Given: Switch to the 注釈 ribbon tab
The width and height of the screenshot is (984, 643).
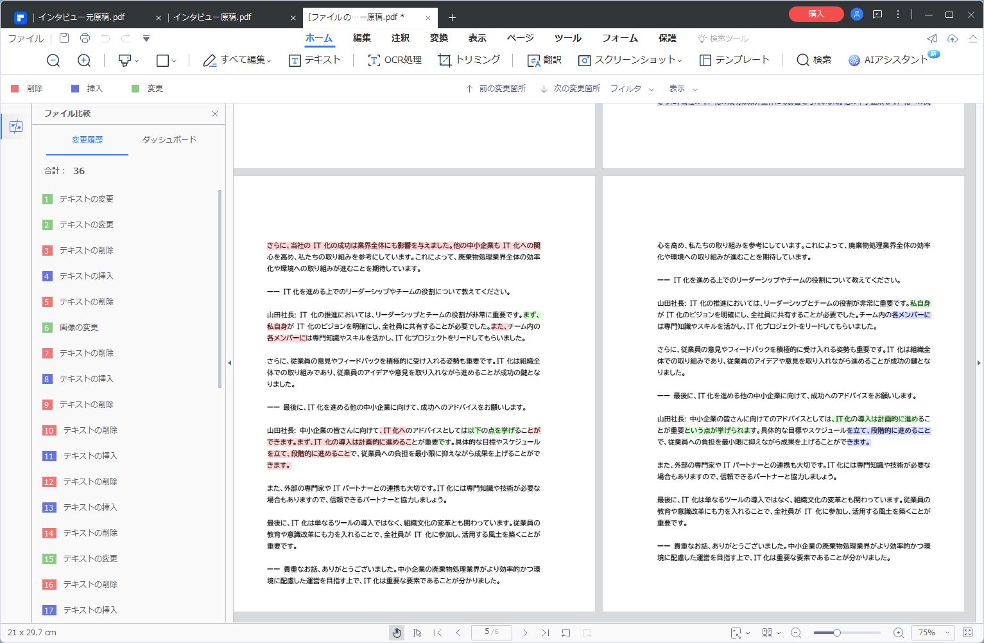Looking at the screenshot, I should pos(400,38).
